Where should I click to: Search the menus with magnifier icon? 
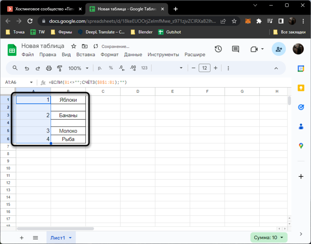click(x=15, y=68)
